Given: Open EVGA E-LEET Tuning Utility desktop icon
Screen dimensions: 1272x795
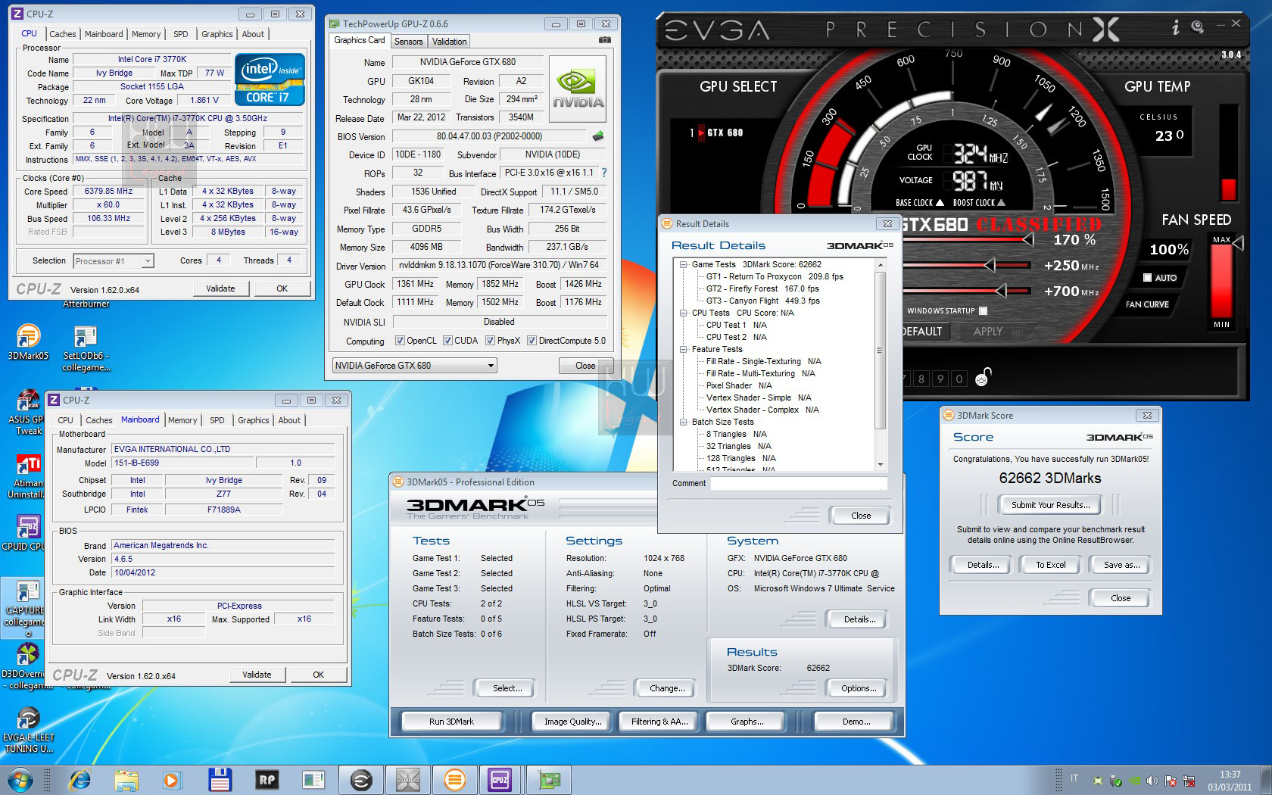Looking at the screenshot, I should pyautogui.click(x=28, y=730).
